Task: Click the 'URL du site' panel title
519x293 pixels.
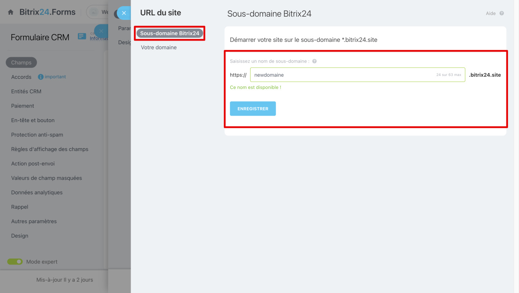Action: tap(161, 13)
